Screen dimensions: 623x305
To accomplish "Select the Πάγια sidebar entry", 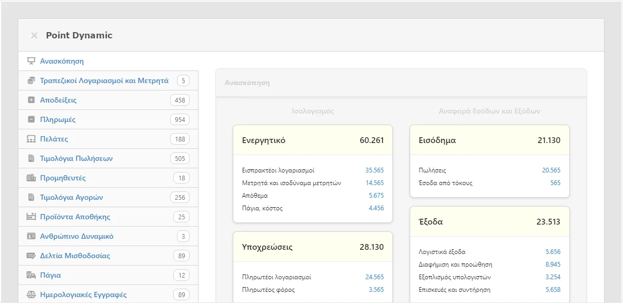I will point(51,275).
